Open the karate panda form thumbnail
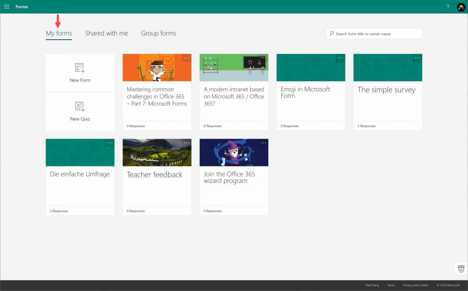Image resolution: width=468 pixels, height=291 pixels. [157, 68]
